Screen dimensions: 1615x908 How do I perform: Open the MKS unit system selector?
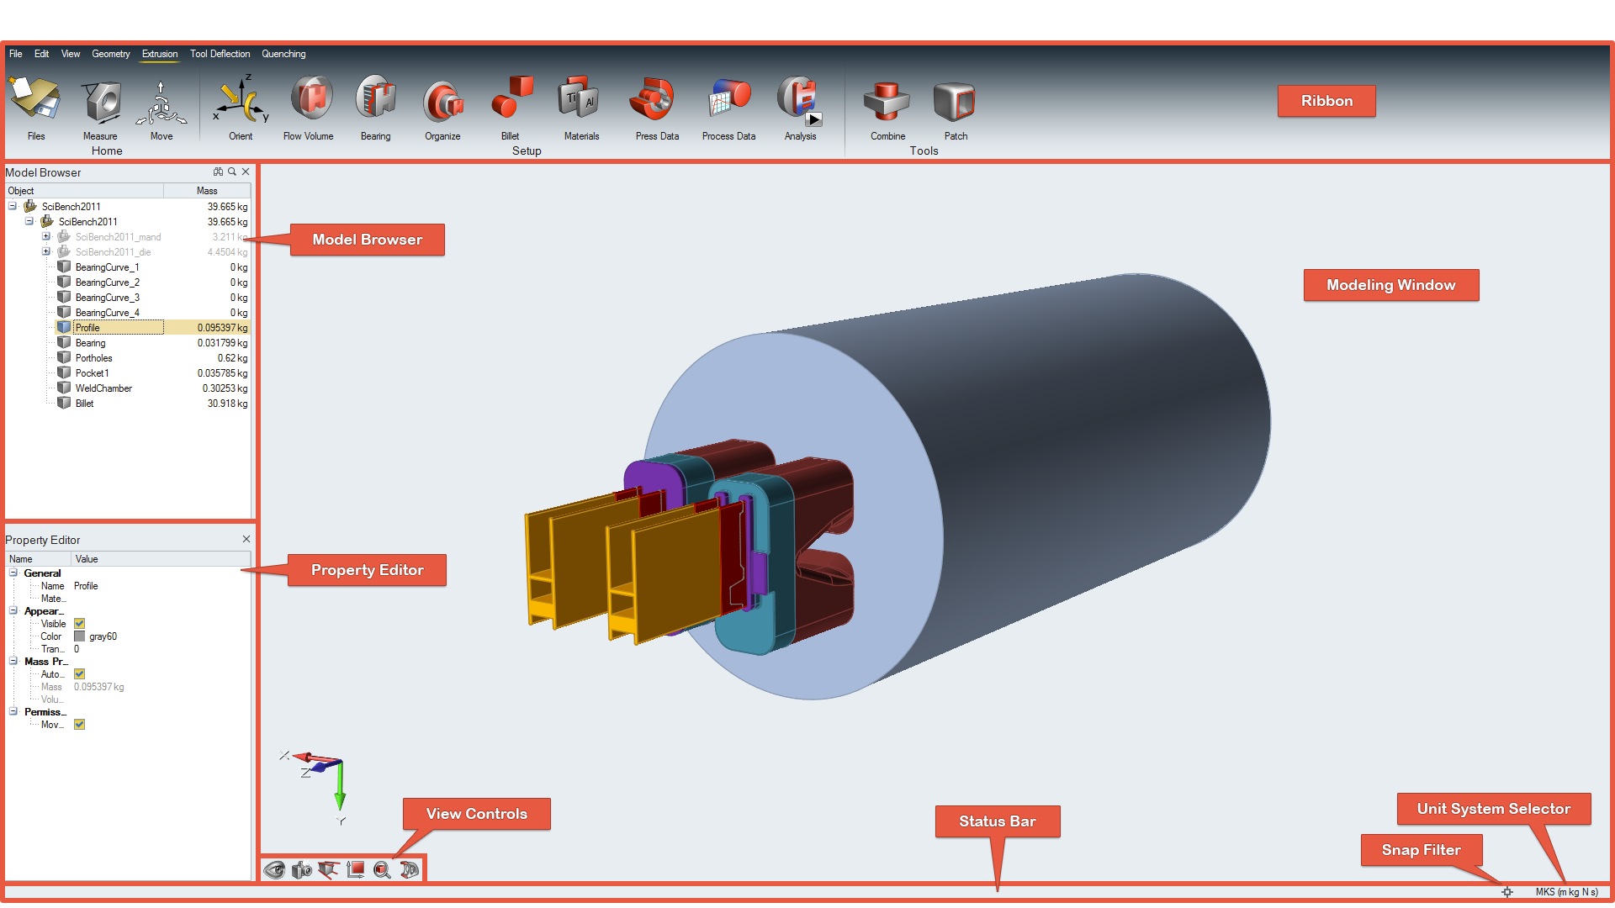[1566, 892]
